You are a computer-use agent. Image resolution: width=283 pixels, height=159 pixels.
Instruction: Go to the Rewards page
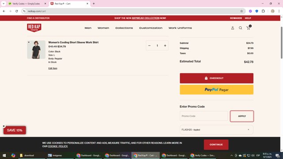tap(236, 18)
